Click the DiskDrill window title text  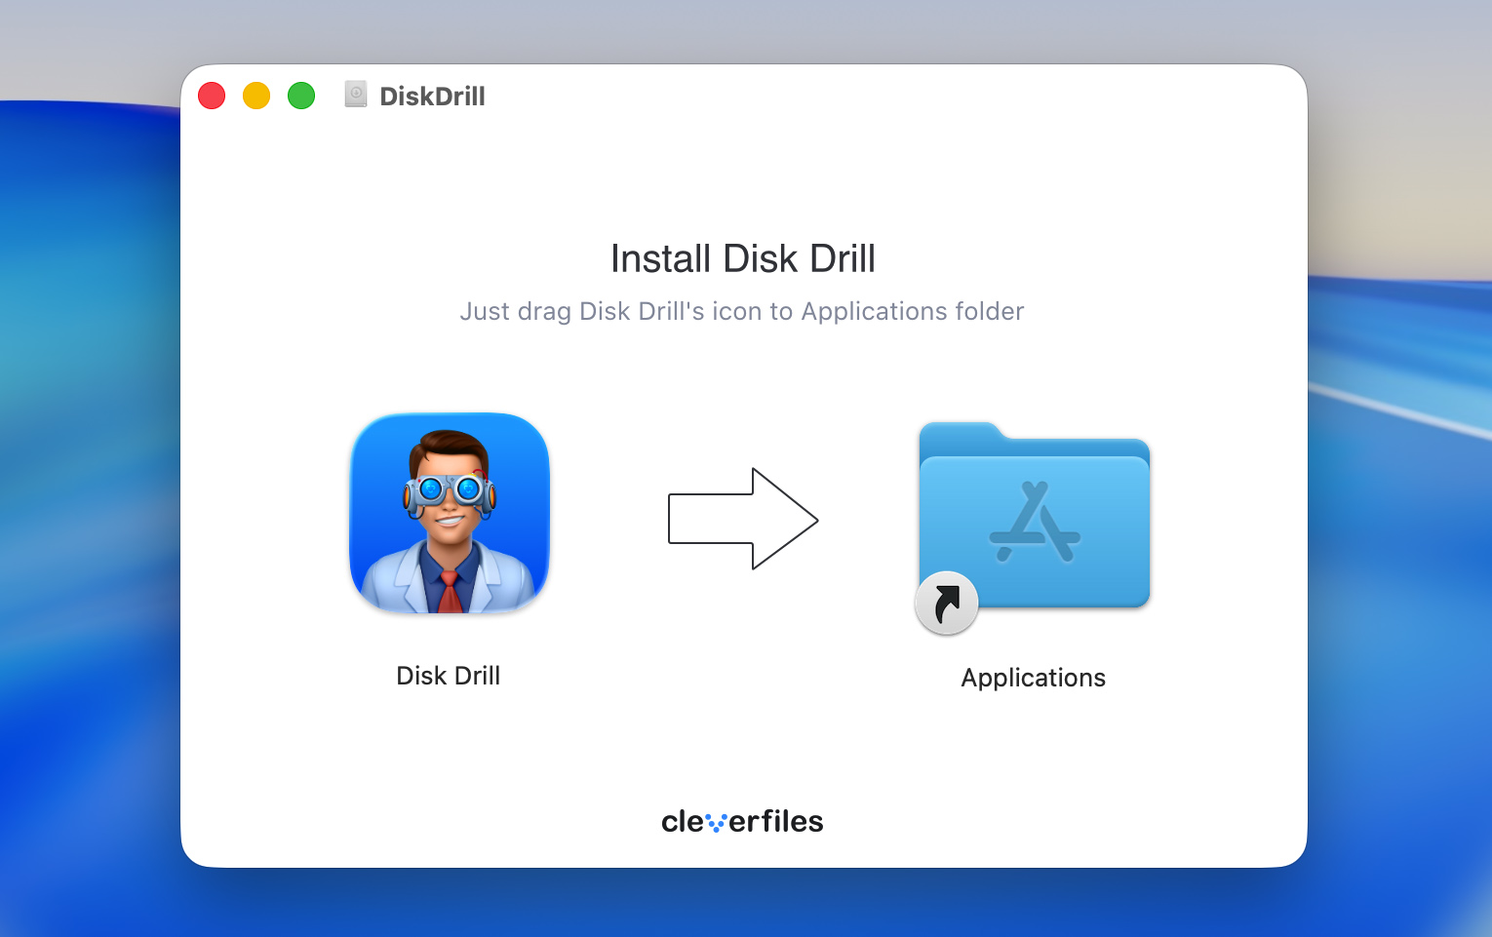point(432,96)
